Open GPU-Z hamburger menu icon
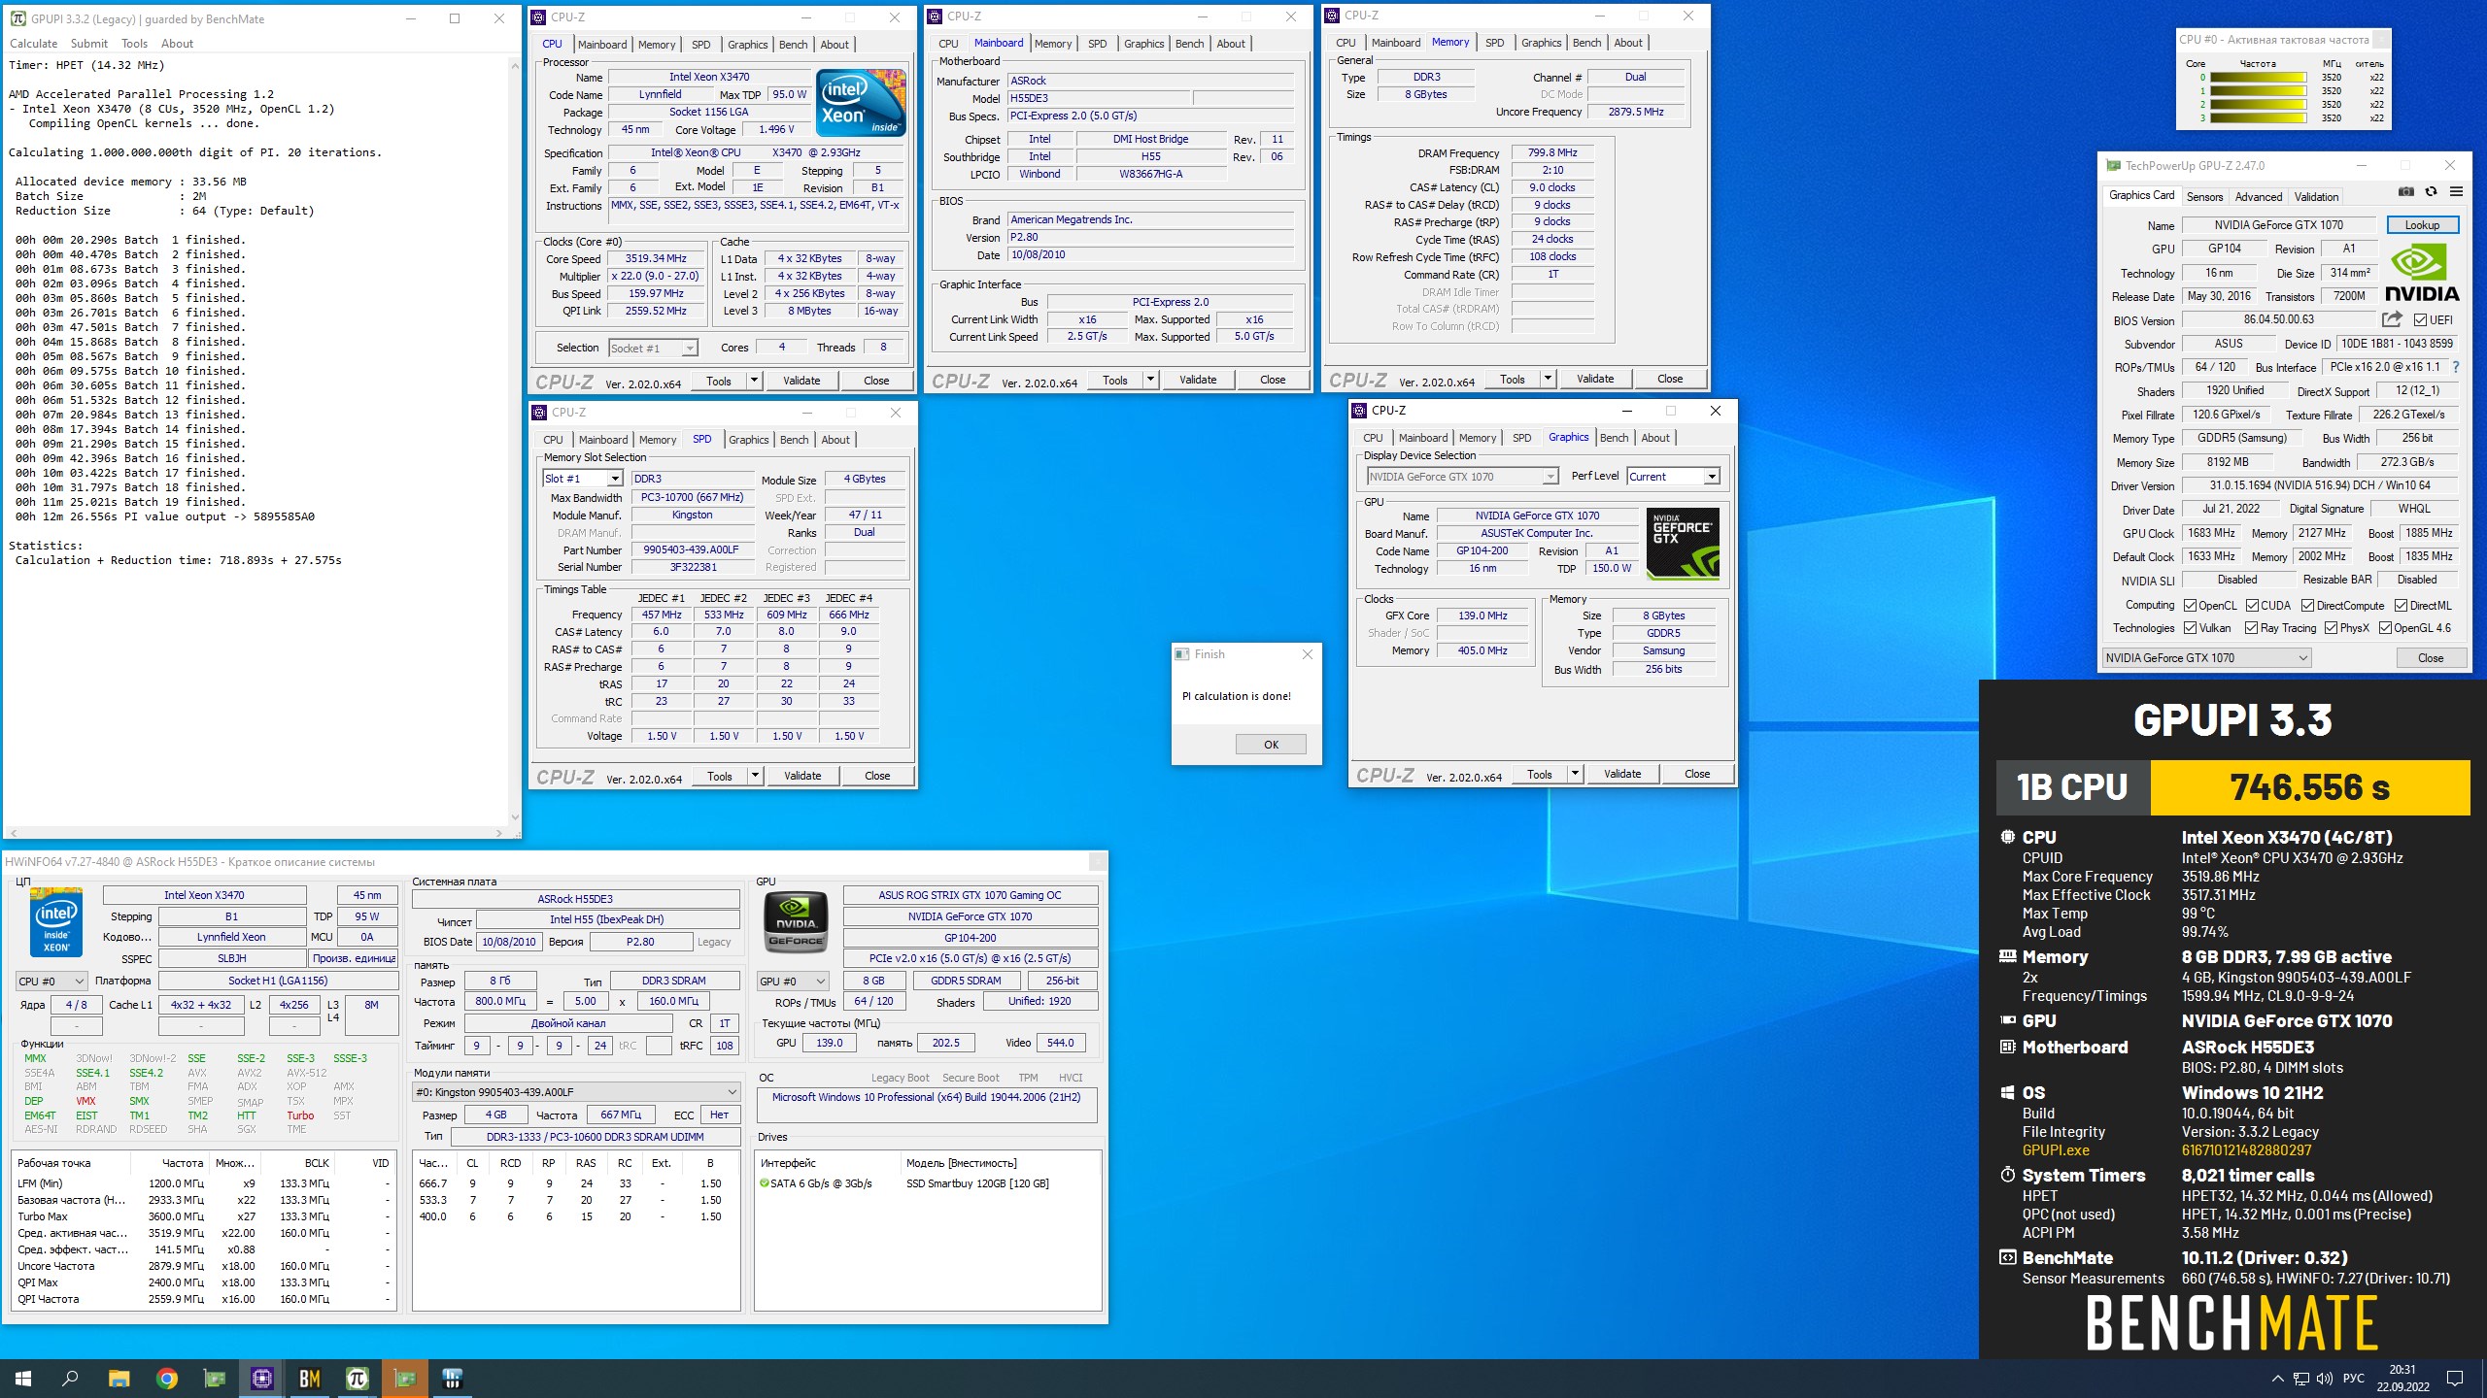 (2456, 192)
